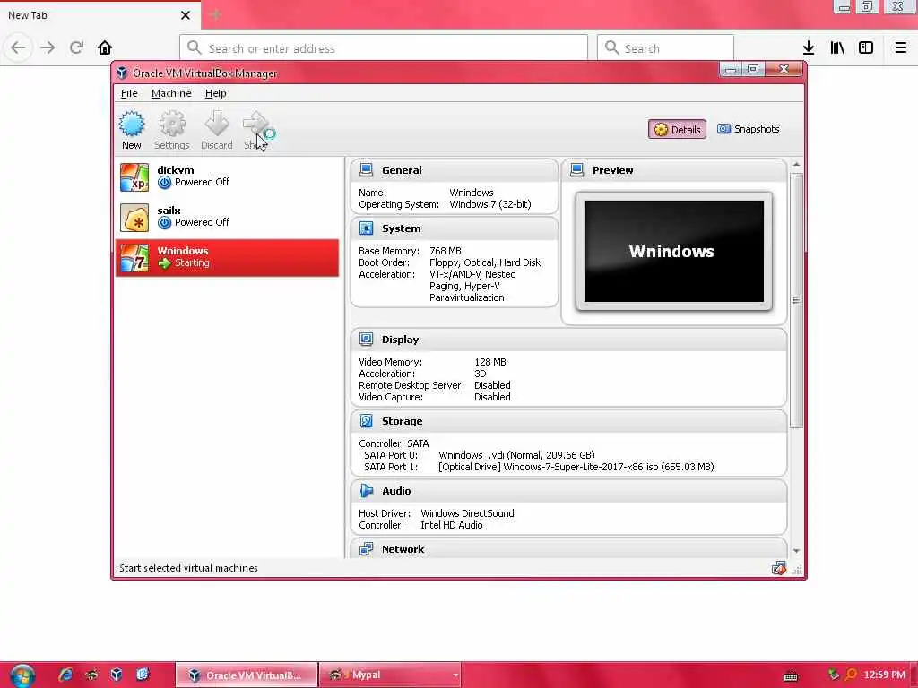Switch to Details view
The height and width of the screenshot is (688, 918).
(x=678, y=129)
